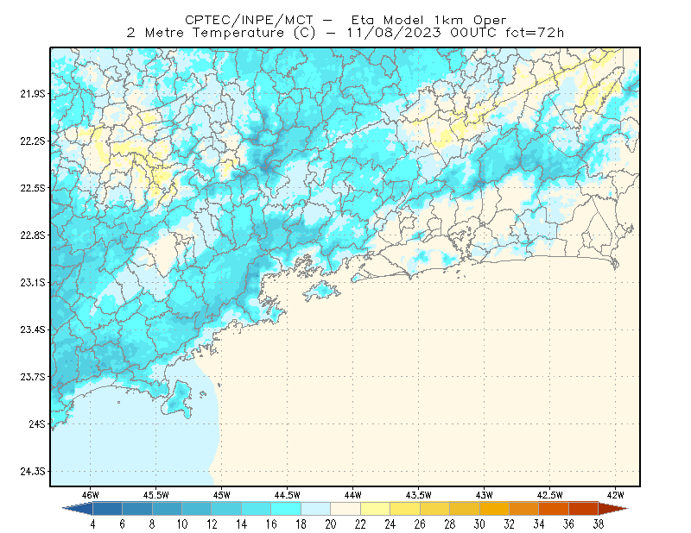
Task: Click the yellow-orange 26-28 colorbar swatch
Action: tap(434, 509)
